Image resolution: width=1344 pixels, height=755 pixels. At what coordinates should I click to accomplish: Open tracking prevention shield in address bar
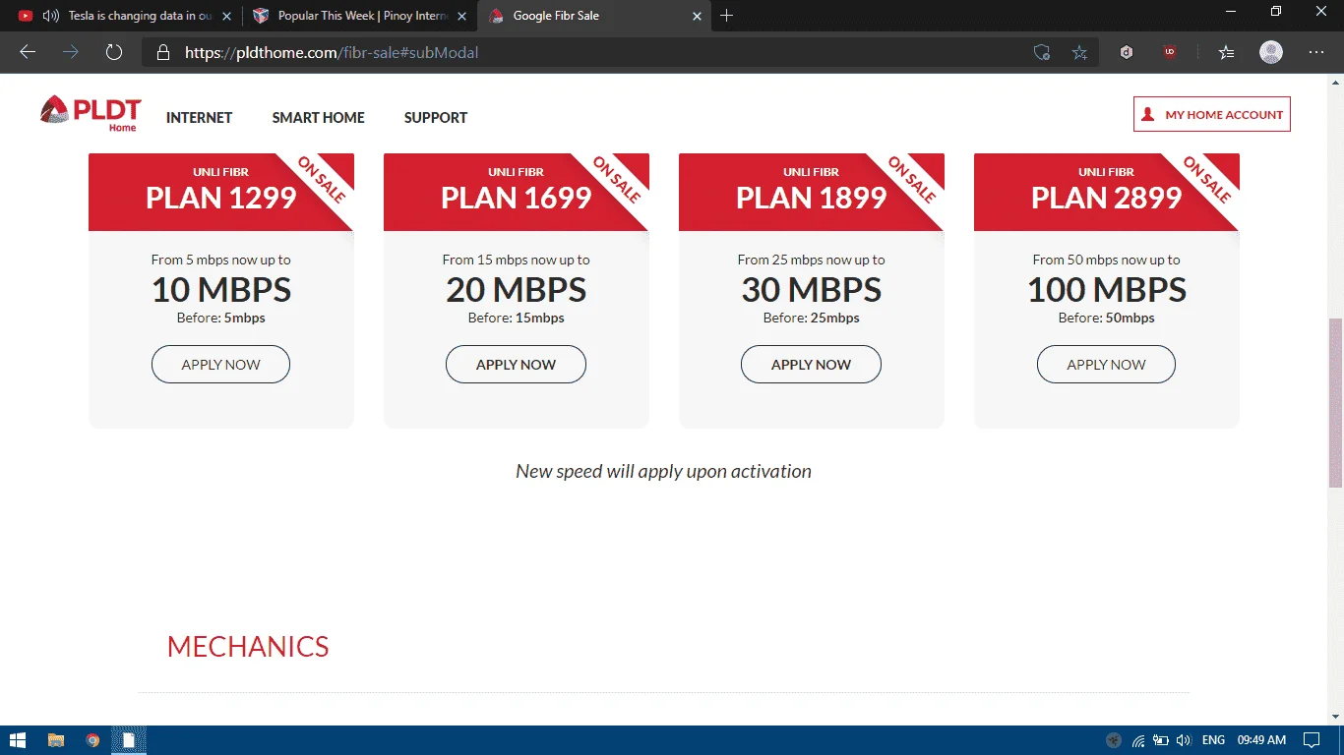click(x=1042, y=52)
